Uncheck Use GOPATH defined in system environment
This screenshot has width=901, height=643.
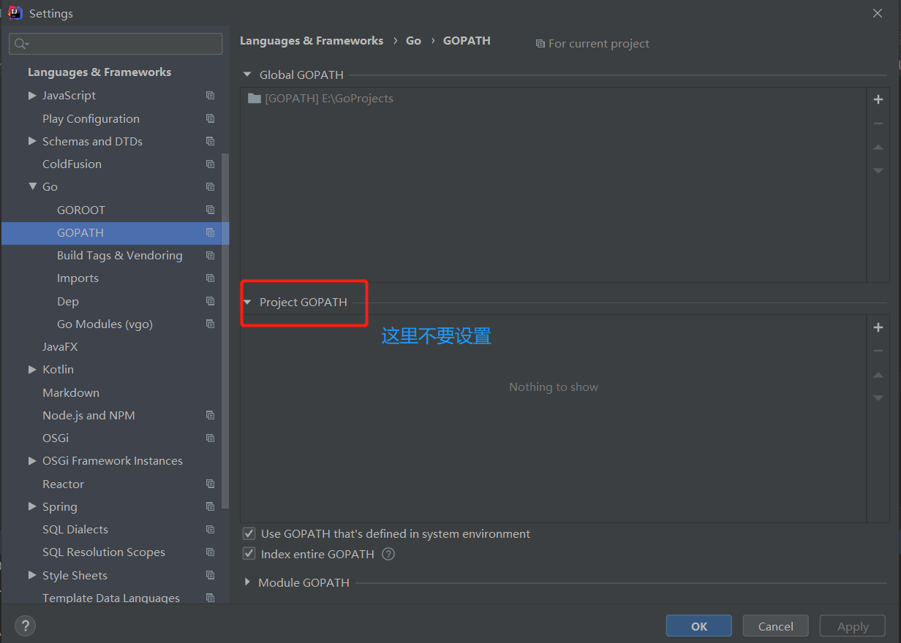[x=249, y=533]
